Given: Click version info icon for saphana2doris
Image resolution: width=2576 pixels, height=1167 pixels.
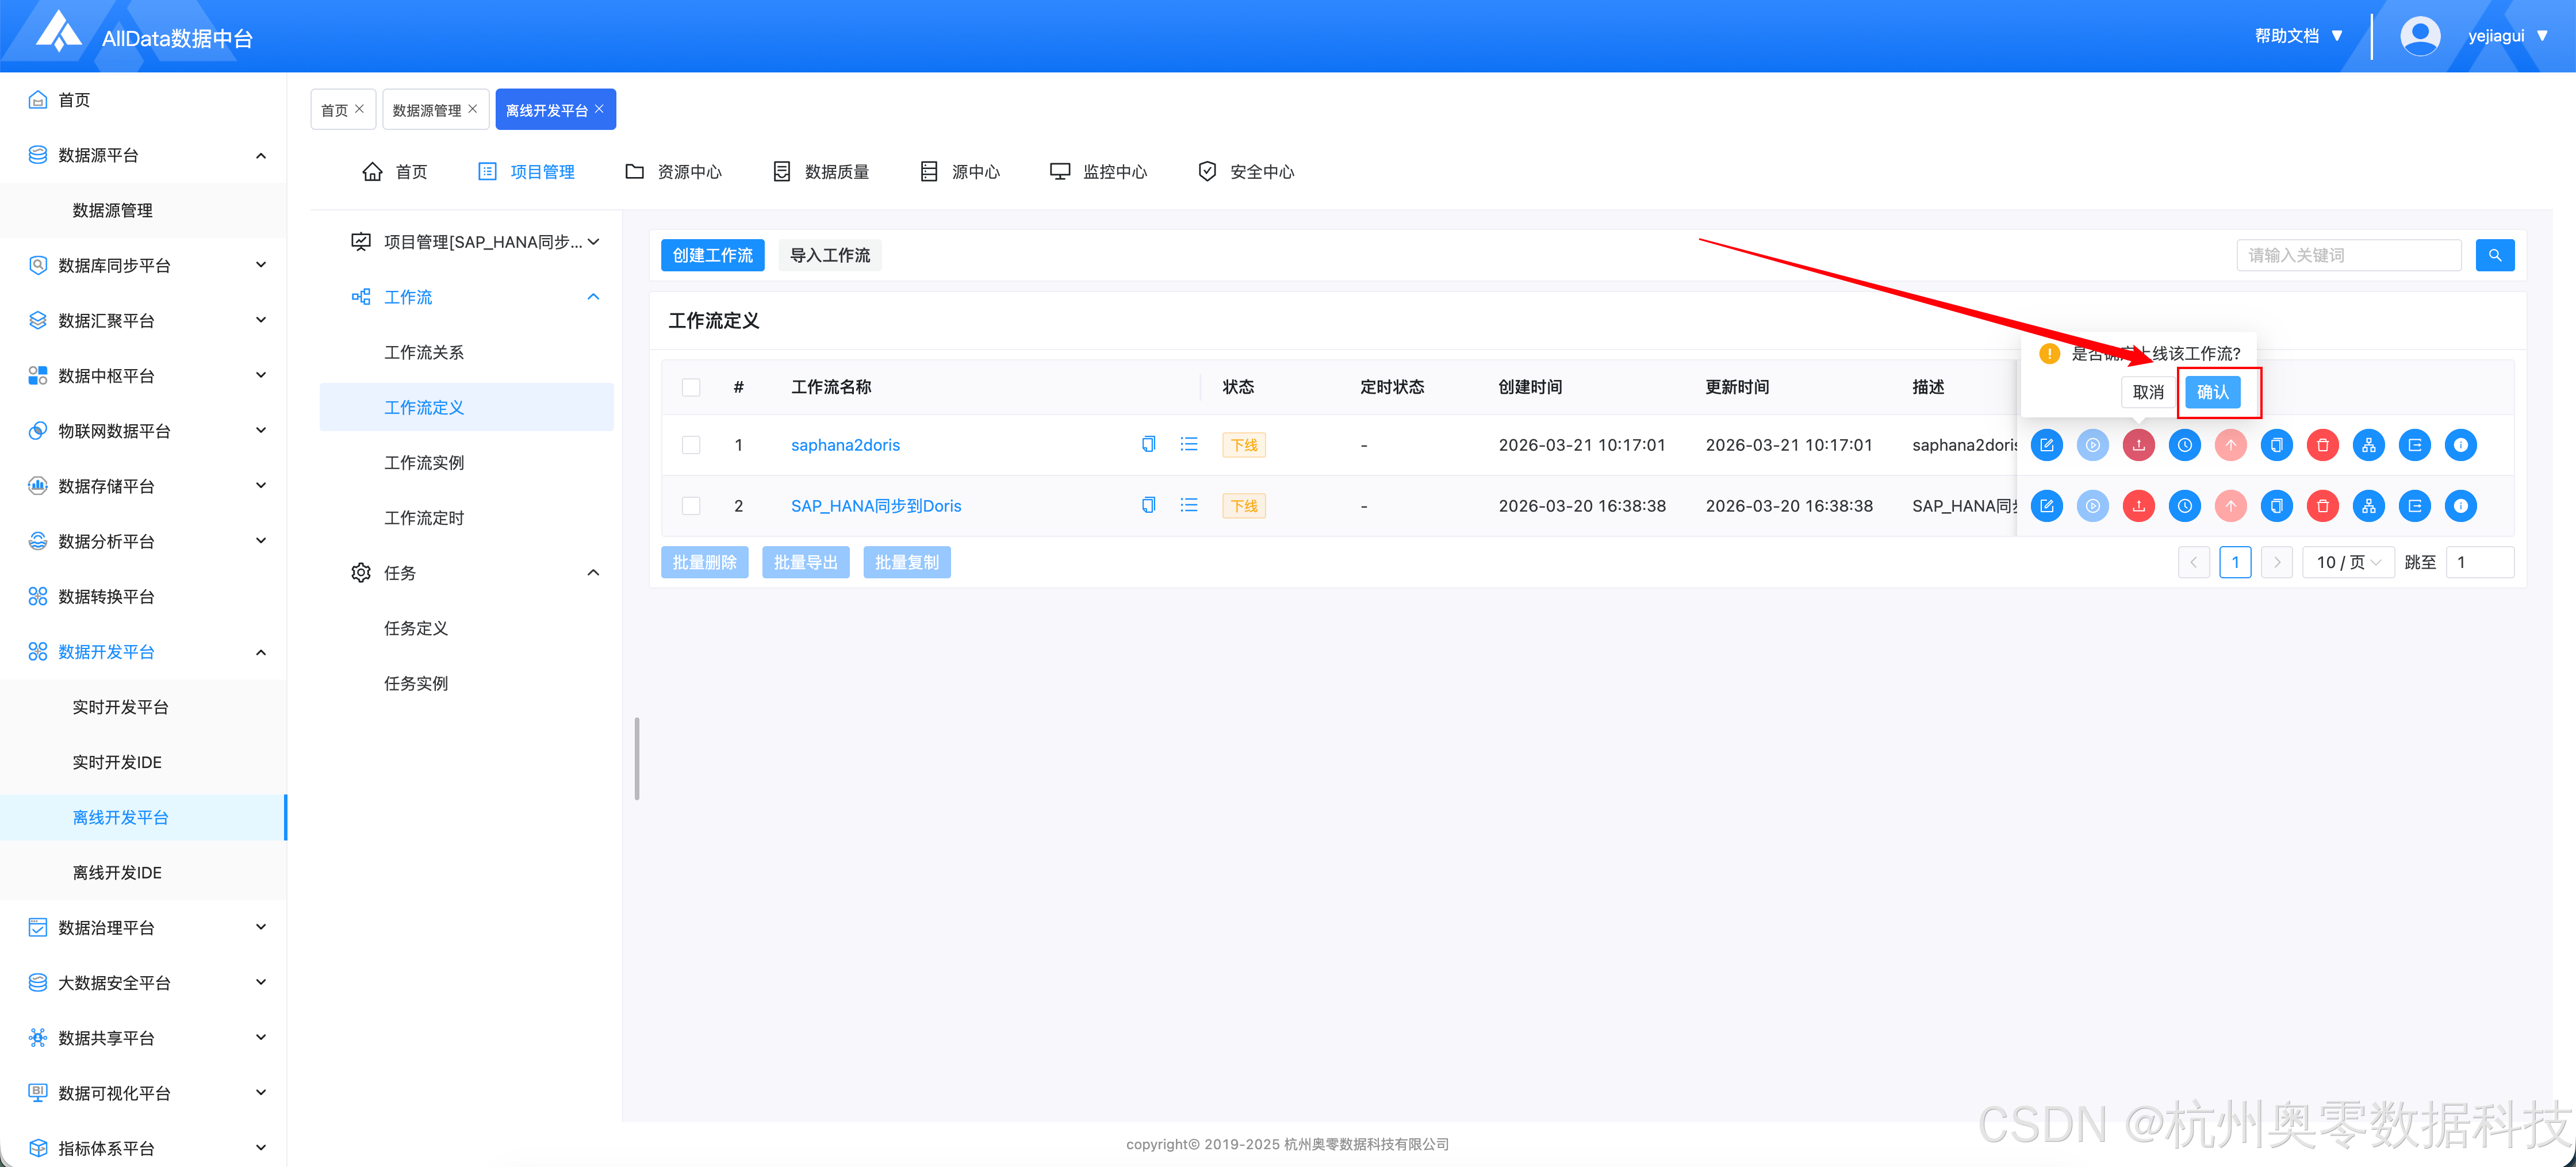Looking at the screenshot, I should (x=2460, y=445).
